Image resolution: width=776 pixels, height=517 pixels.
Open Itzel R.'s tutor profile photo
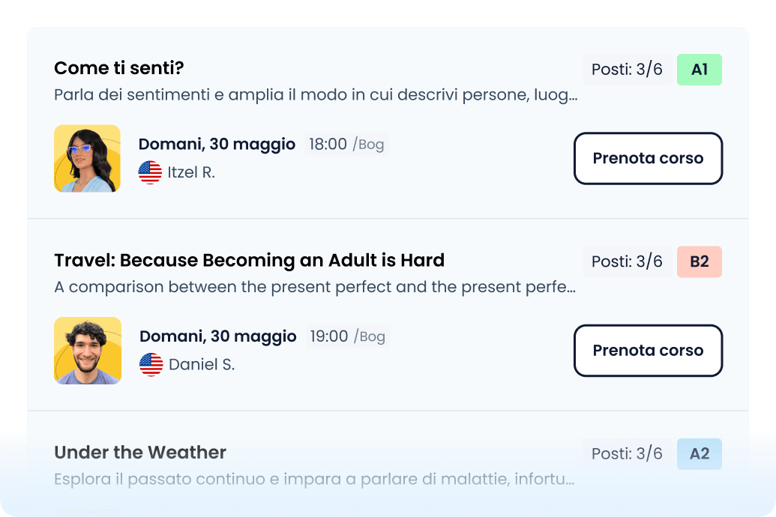click(87, 158)
